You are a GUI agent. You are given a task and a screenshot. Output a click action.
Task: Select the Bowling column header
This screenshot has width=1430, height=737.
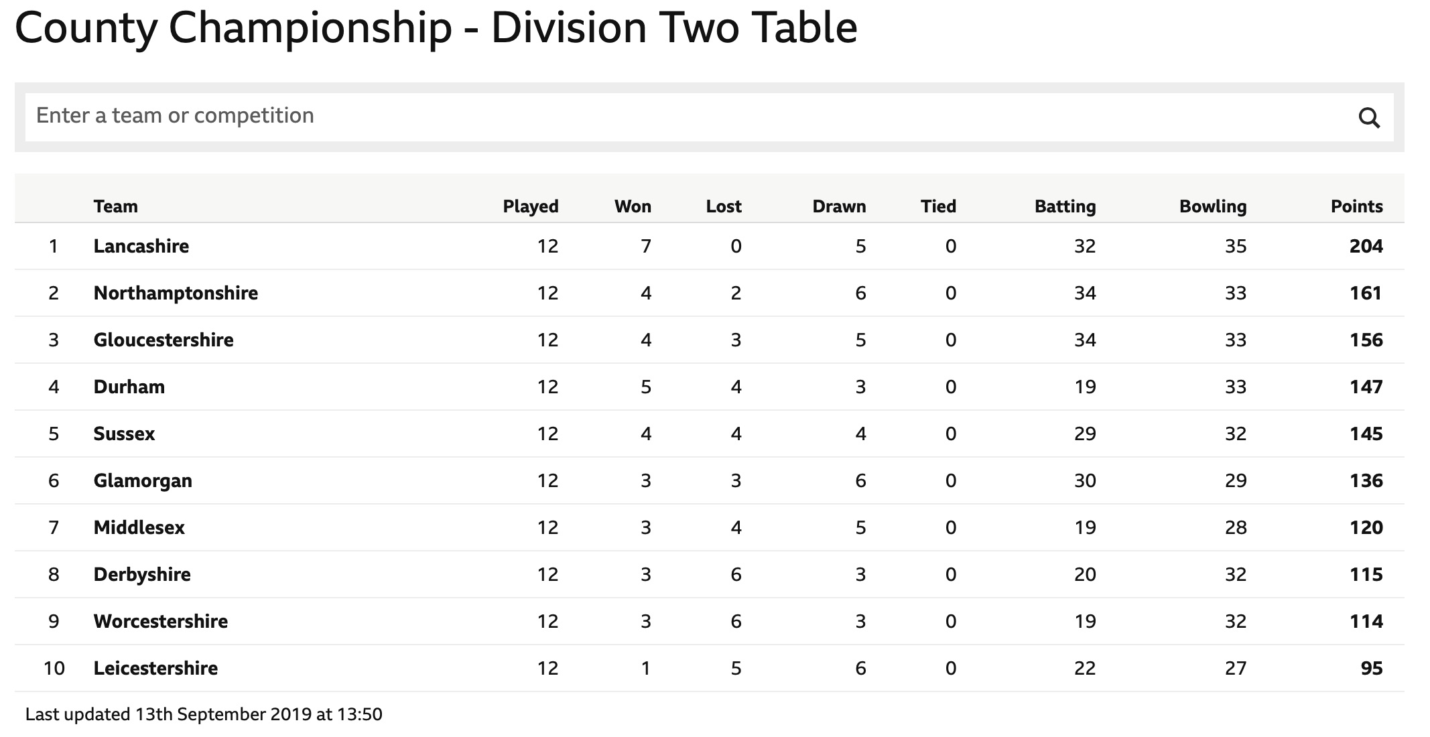1213,206
